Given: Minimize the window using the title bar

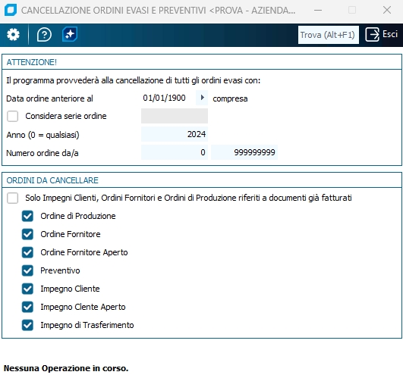Looking at the screenshot, I should coord(318,11).
